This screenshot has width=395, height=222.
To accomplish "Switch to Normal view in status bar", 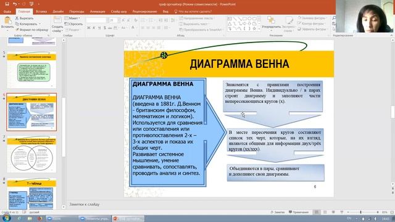I will [x=317, y=212].
